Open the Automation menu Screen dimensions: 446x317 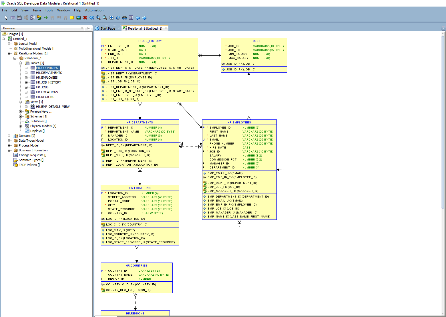click(x=94, y=10)
